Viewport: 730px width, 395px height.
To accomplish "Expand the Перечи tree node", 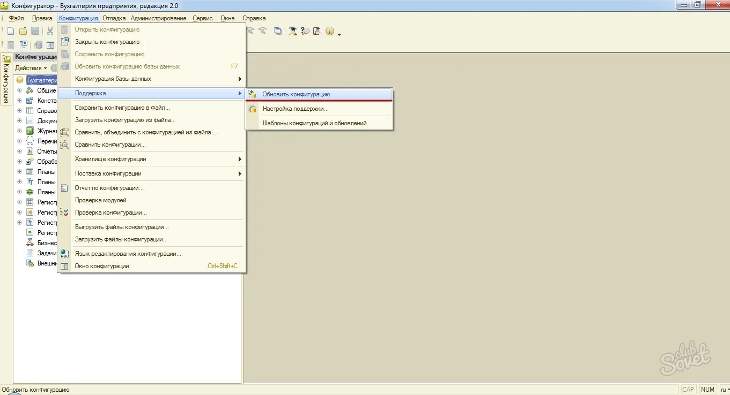I will pyautogui.click(x=20, y=141).
